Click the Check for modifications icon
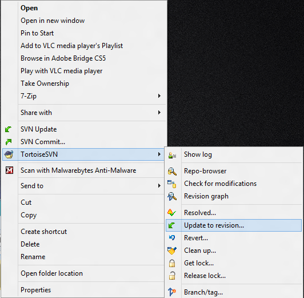The height and width of the screenshot is (298, 304). (x=172, y=184)
